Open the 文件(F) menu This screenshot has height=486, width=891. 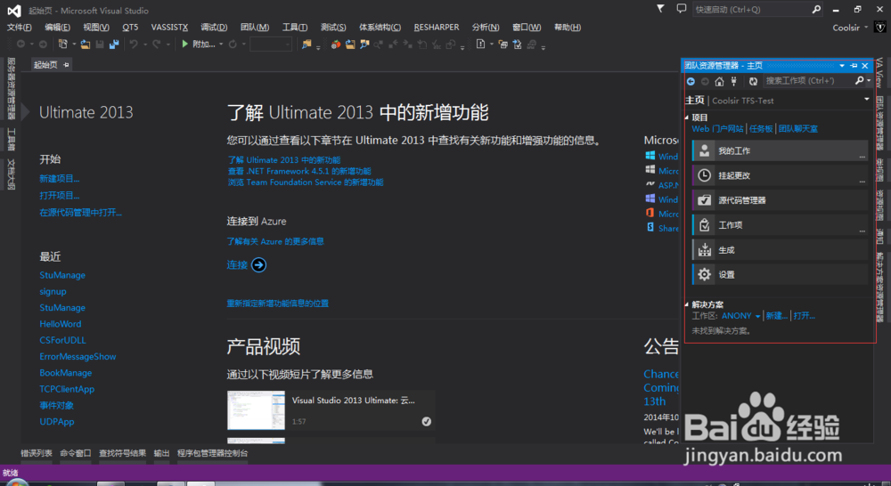pyautogui.click(x=20, y=28)
